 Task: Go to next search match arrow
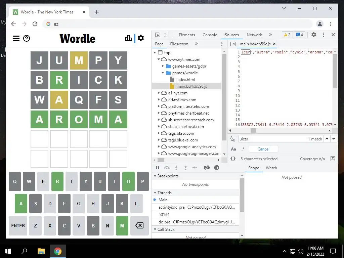point(334,139)
